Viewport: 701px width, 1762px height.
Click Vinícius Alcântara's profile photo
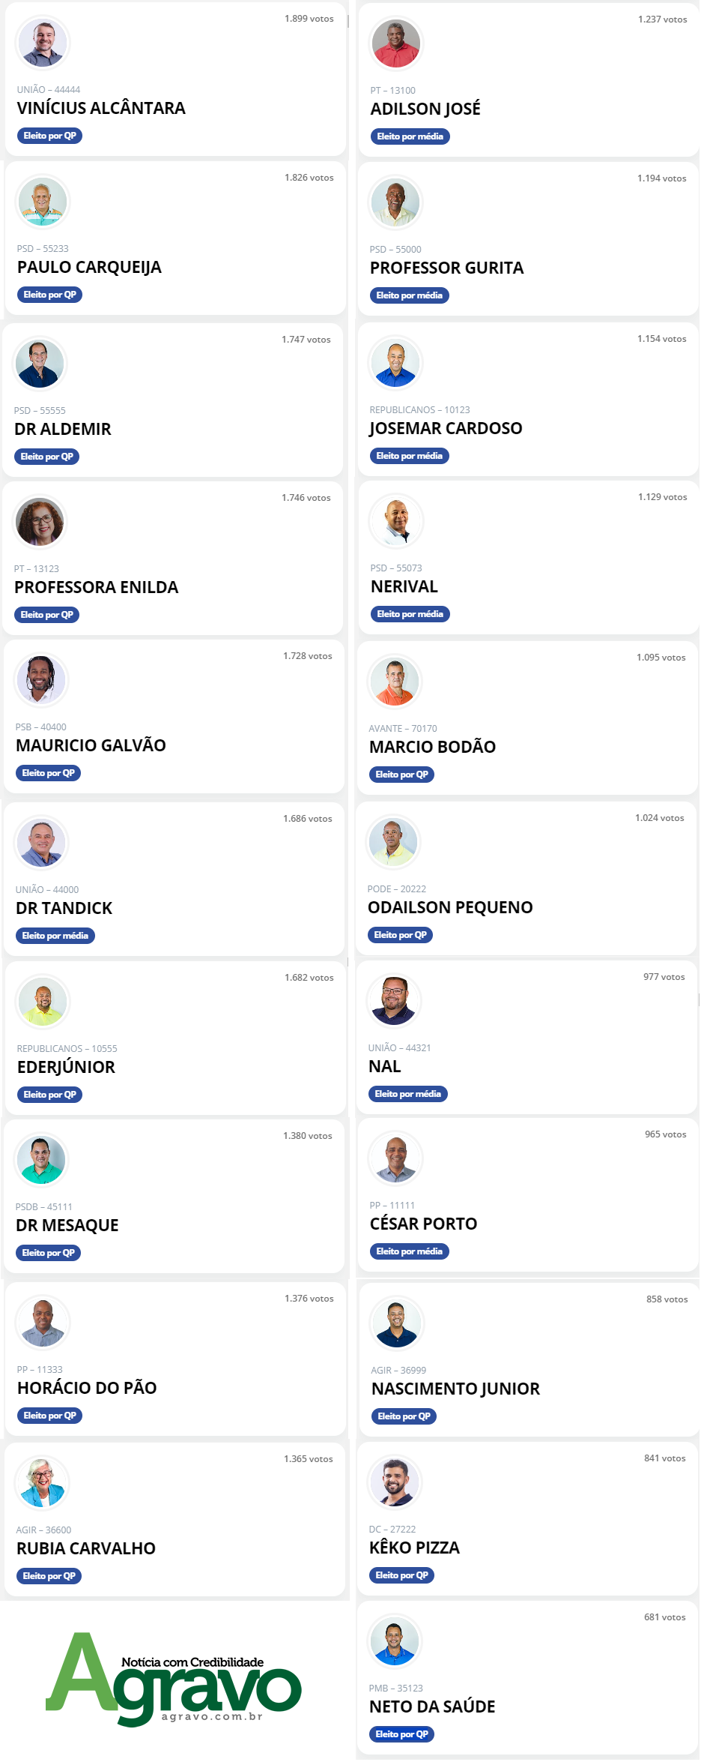point(43,43)
